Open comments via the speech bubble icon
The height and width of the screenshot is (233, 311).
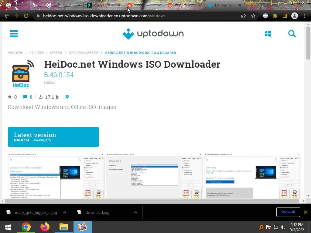click(x=25, y=97)
